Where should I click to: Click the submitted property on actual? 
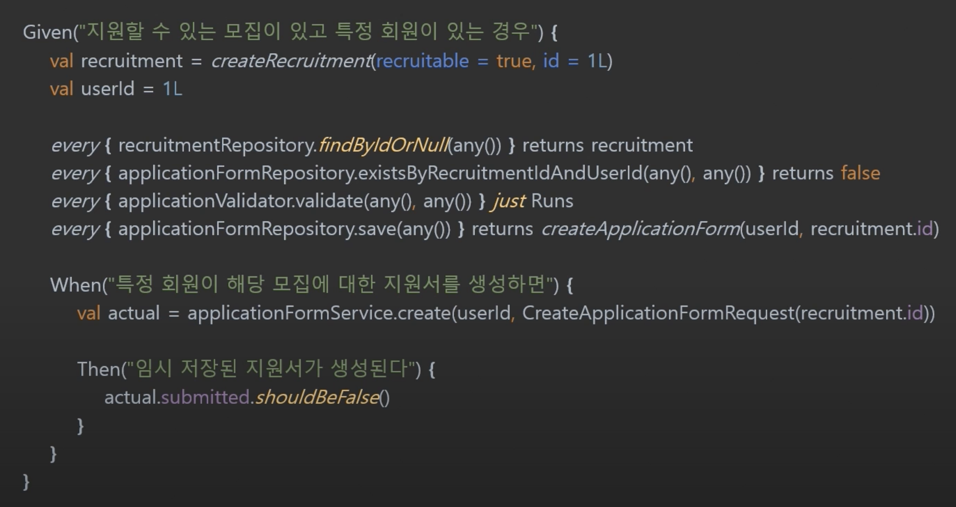(205, 397)
